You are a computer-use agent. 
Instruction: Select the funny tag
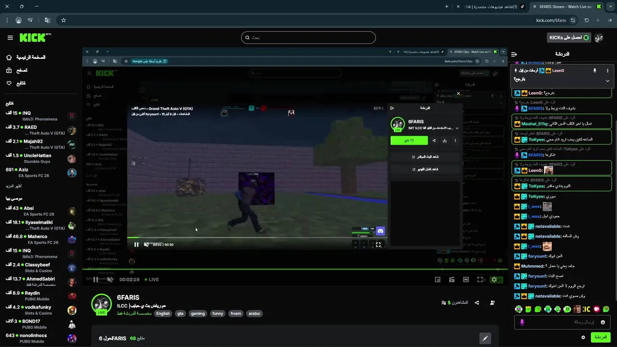[x=218, y=314]
